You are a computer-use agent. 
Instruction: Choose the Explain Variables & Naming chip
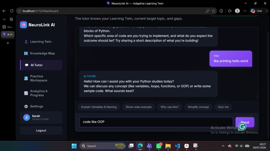pyautogui.click(x=99, y=107)
